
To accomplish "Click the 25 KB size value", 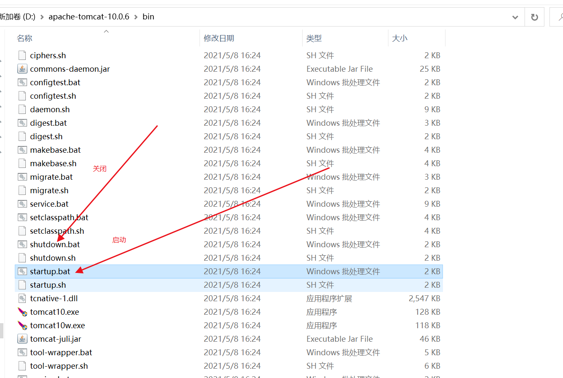I will pos(430,69).
